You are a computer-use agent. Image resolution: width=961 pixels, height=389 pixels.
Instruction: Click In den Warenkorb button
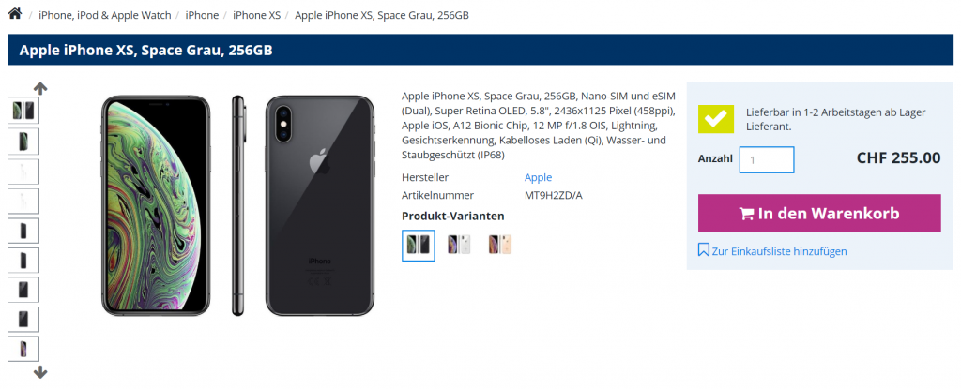point(819,213)
